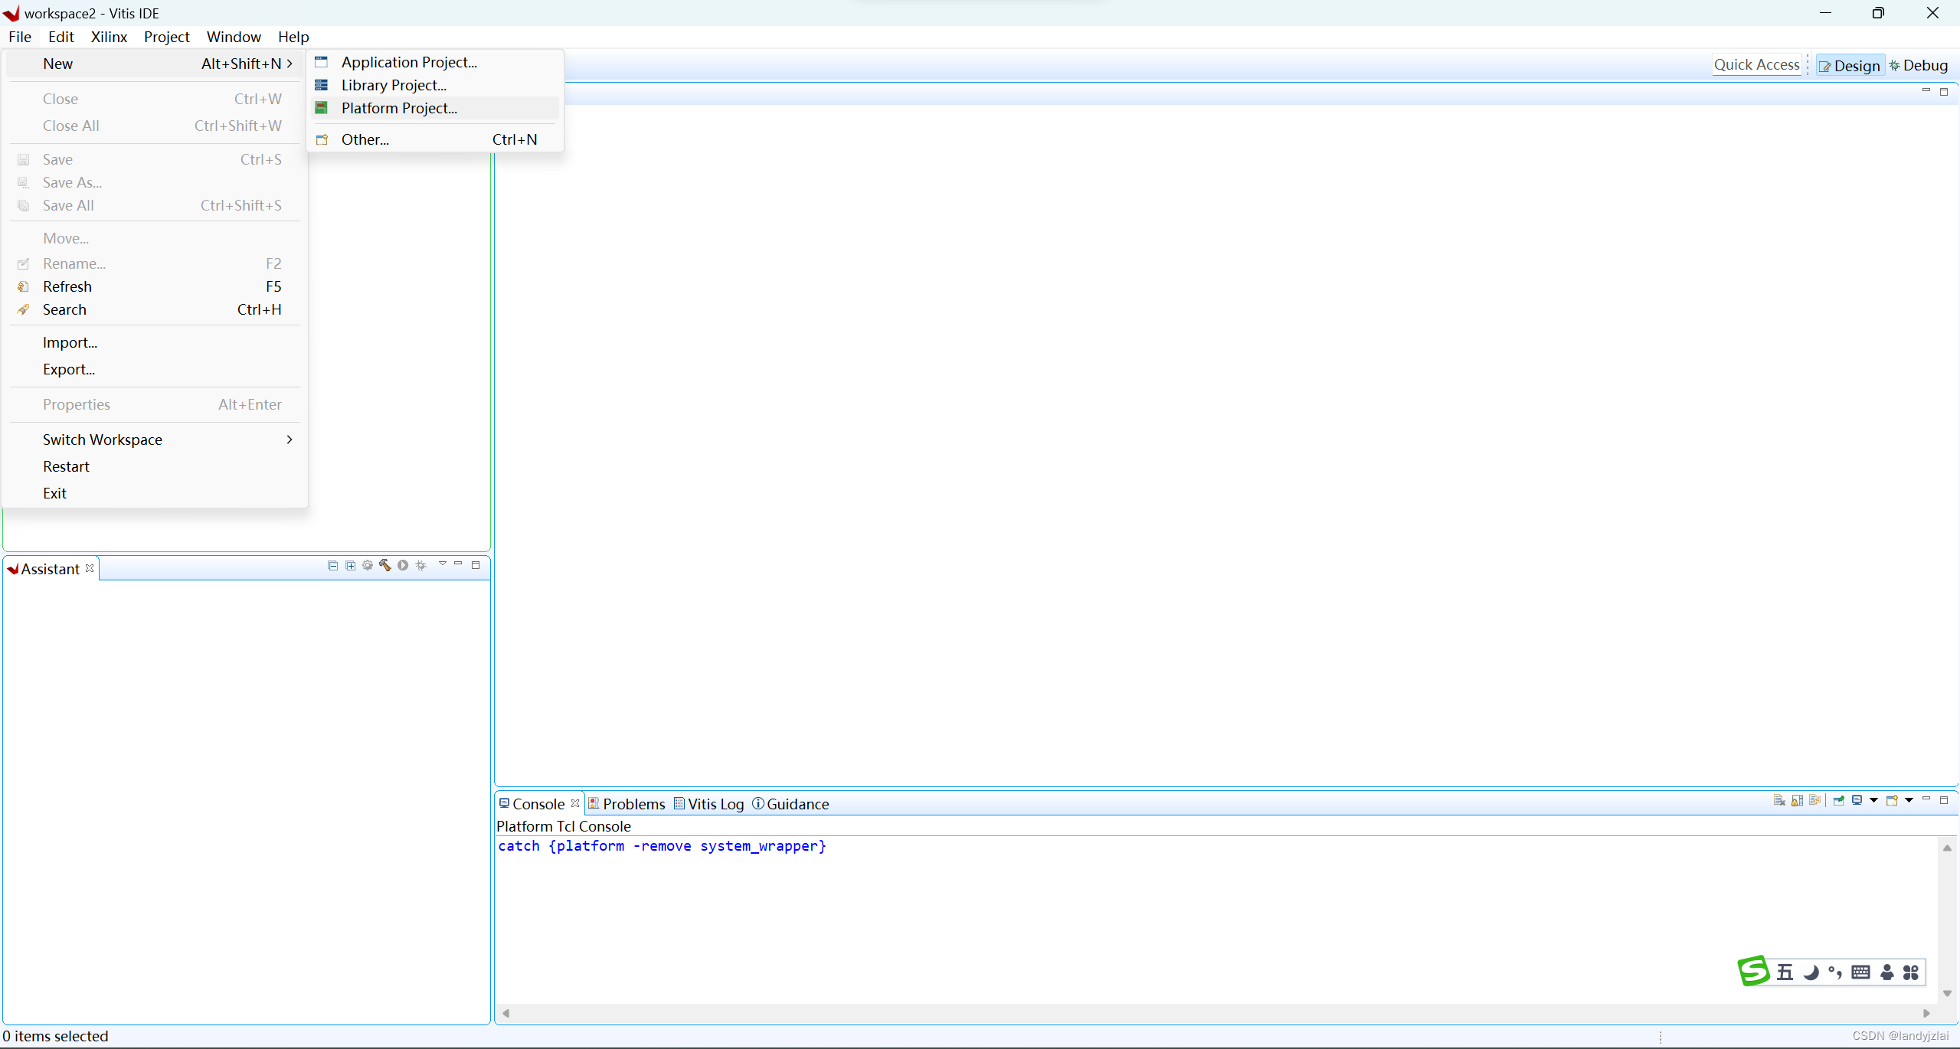Click console horizontal scrollbar right arrow

[1926, 1013]
